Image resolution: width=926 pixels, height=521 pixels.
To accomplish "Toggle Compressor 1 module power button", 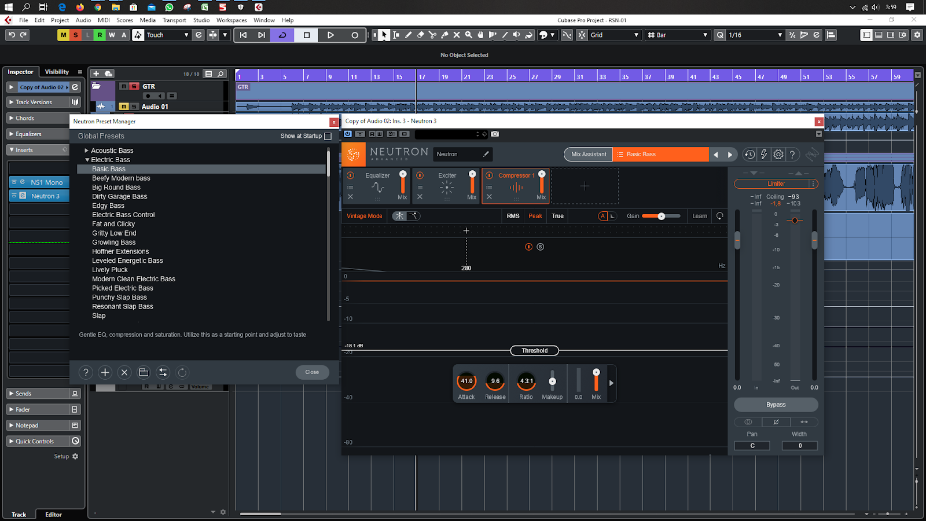I will (x=489, y=175).
